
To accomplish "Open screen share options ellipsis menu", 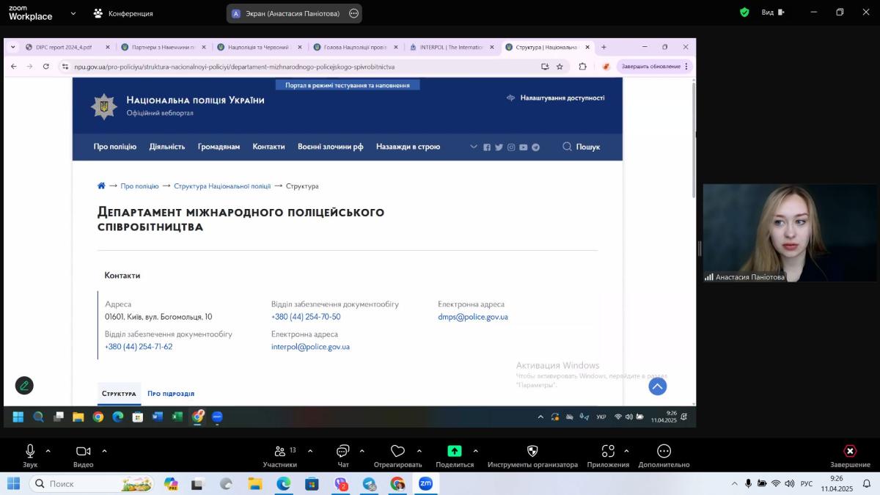I will (354, 13).
